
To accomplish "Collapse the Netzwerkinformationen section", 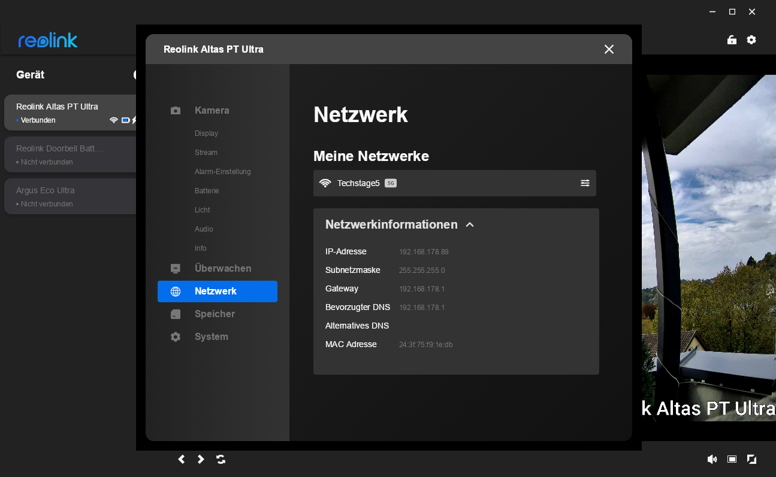I will [470, 225].
